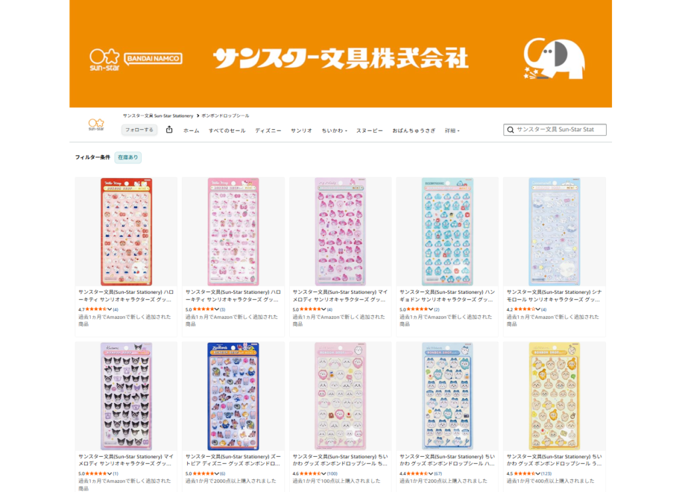Click the sun-star logo in the orange banner

pos(105,59)
